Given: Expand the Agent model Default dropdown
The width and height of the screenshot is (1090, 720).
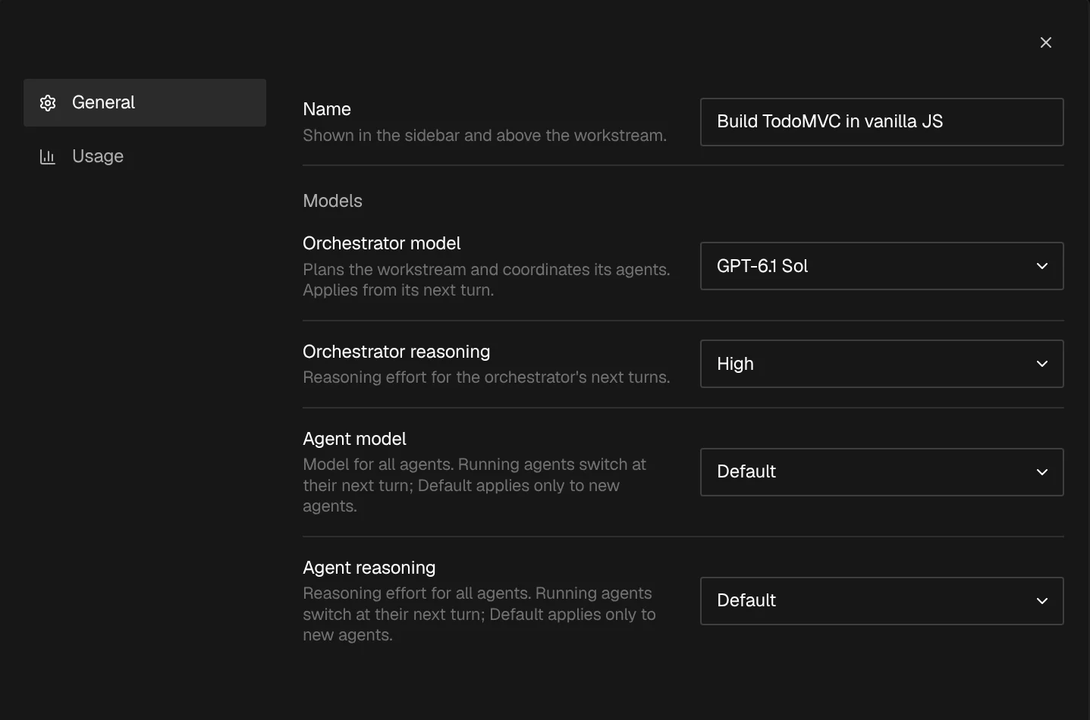Looking at the screenshot, I should [881, 472].
